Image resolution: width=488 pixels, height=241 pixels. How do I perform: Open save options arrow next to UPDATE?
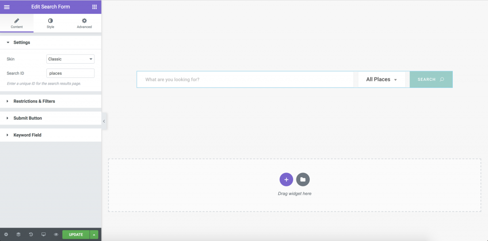click(x=94, y=234)
